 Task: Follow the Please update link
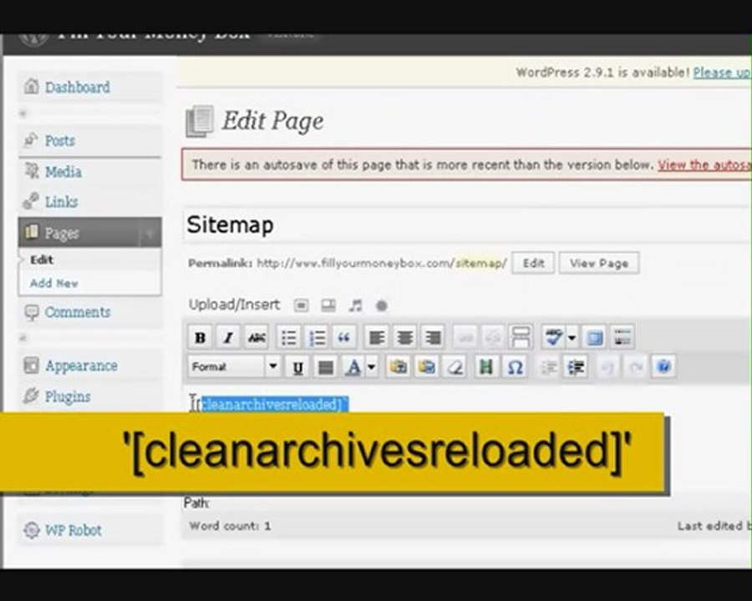tap(722, 73)
